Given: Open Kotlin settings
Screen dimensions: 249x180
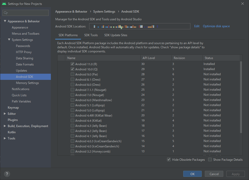Looking at the screenshot, I should [12, 132].
